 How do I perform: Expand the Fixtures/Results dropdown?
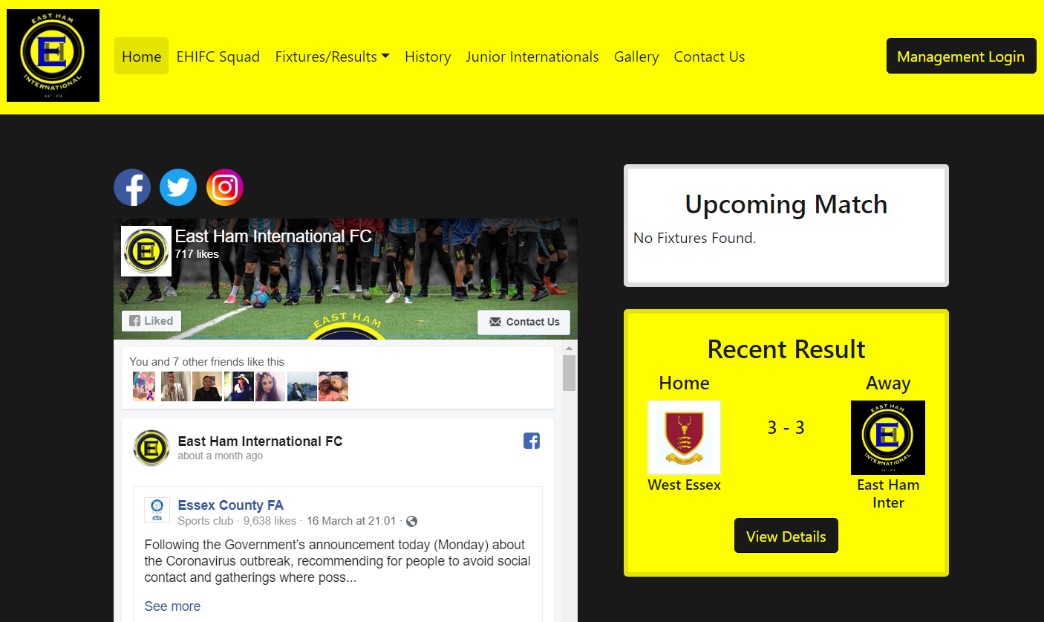(x=333, y=56)
